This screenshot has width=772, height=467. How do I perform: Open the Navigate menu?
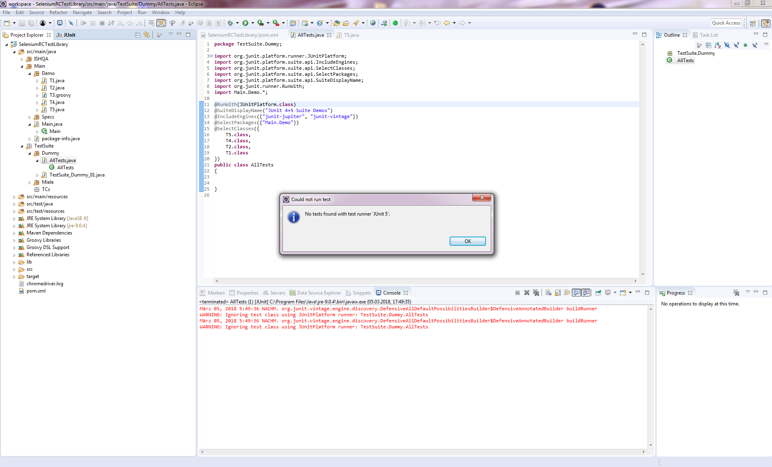pos(83,12)
